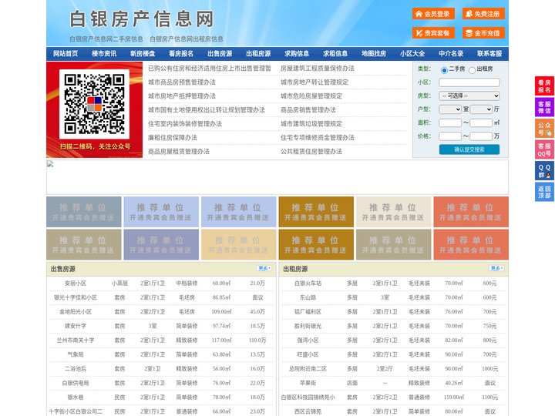Open the 廉租住房保障办法 link

click(173, 138)
